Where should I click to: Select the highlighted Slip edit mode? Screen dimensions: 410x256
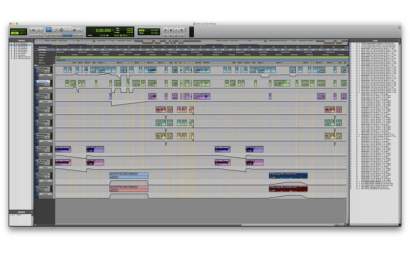click(x=15, y=33)
